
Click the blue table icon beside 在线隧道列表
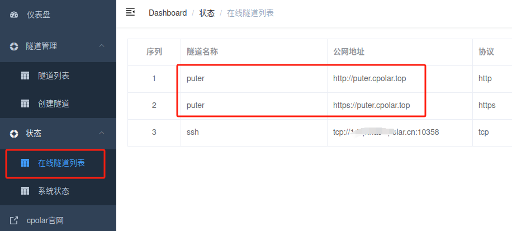click(x=25, y=163)
